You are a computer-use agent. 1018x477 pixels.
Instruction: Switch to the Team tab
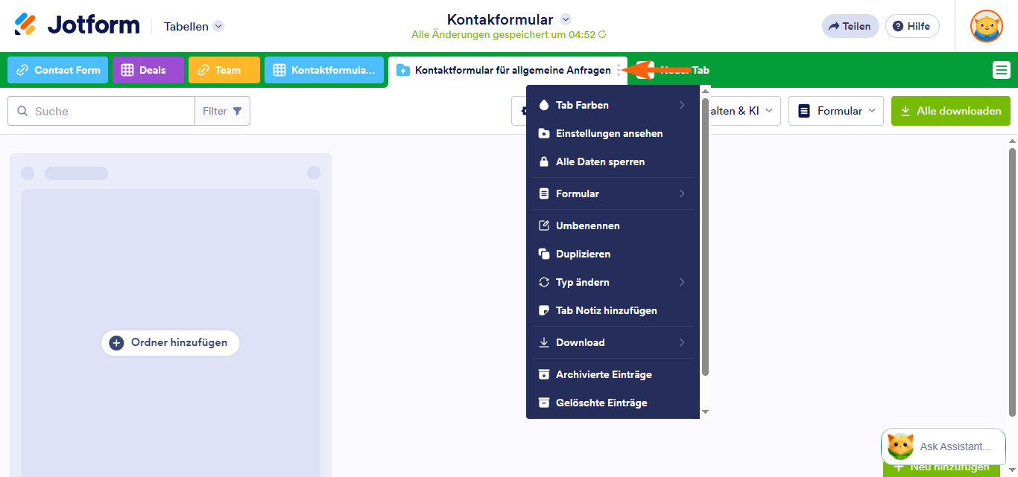point(224,69)
